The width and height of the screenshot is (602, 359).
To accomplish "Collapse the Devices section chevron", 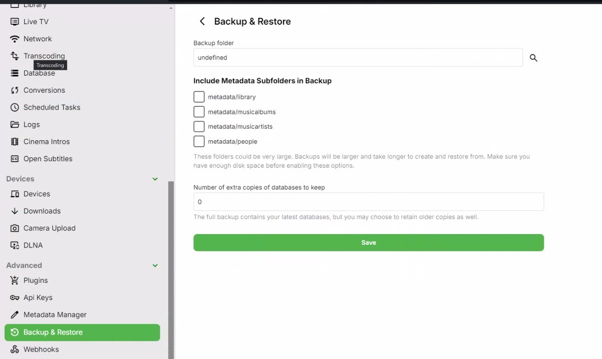I will coord(155,179).
